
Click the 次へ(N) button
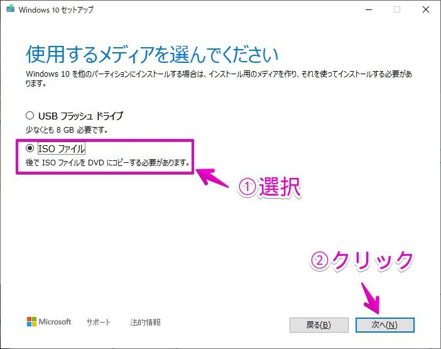(384, 325)
